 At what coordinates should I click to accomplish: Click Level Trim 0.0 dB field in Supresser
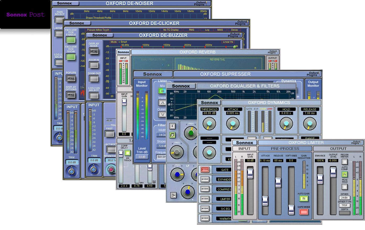pyautogui.click(x=142, y=157)
